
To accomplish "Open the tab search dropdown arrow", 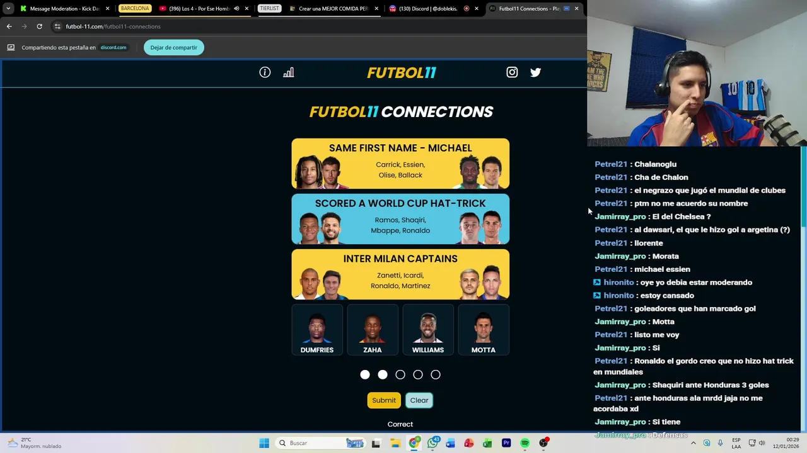I will click(8, 9).
